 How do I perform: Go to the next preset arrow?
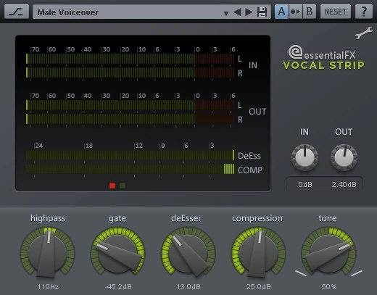tap(249, 12)
